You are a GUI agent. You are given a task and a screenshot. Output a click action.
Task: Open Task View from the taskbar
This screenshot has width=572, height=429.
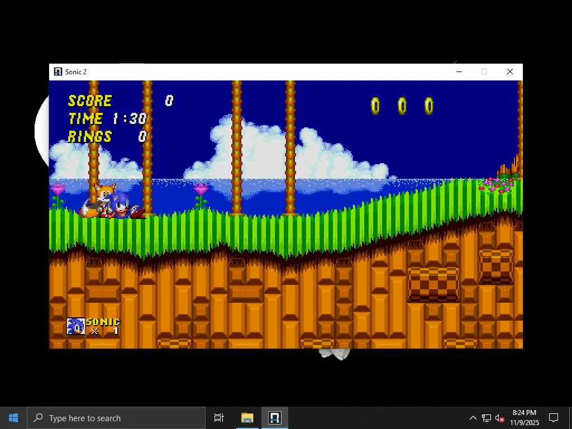219,418
